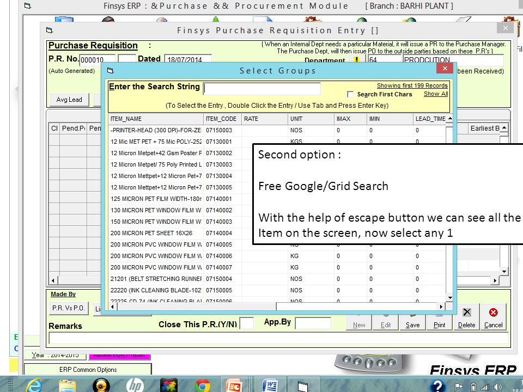
Task: Click the item list scroll-up arrow
Action: click(x=449, y=118)
